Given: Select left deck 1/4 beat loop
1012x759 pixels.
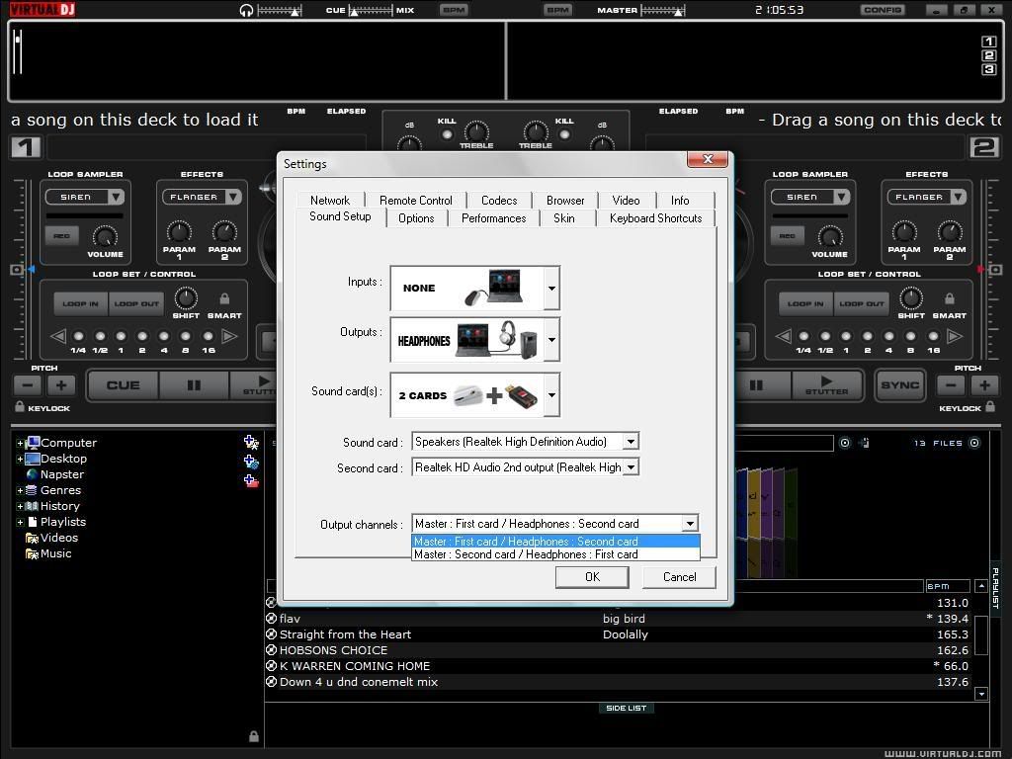Looking at the screenshot, I should click(x=78, y=336).
